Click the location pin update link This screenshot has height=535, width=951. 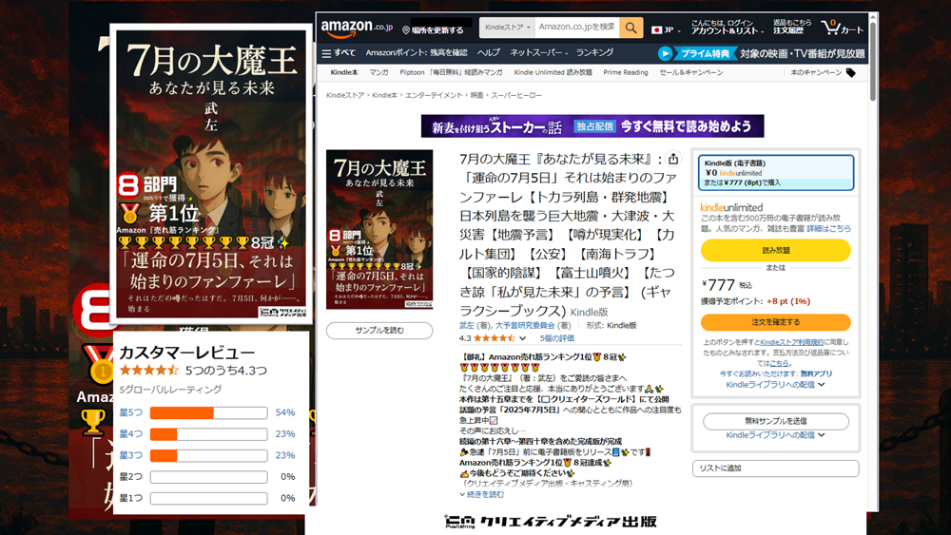433,29
